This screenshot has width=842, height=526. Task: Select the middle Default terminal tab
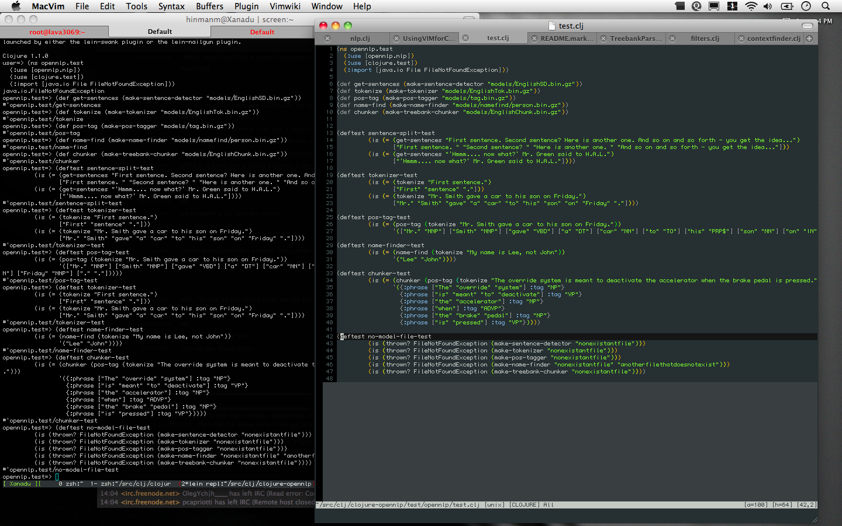160,32
